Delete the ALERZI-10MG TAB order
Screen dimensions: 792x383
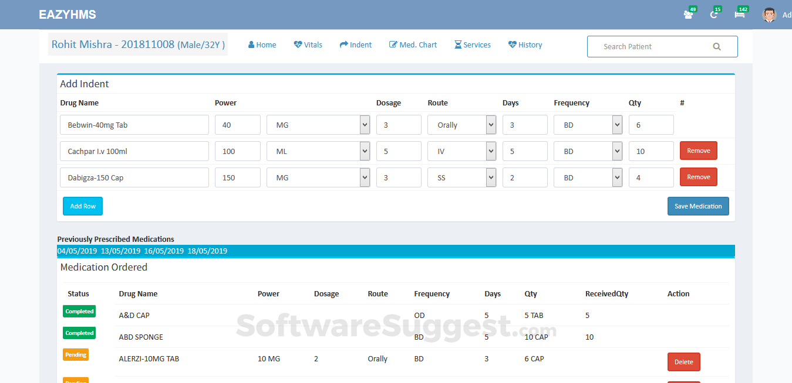684,362
